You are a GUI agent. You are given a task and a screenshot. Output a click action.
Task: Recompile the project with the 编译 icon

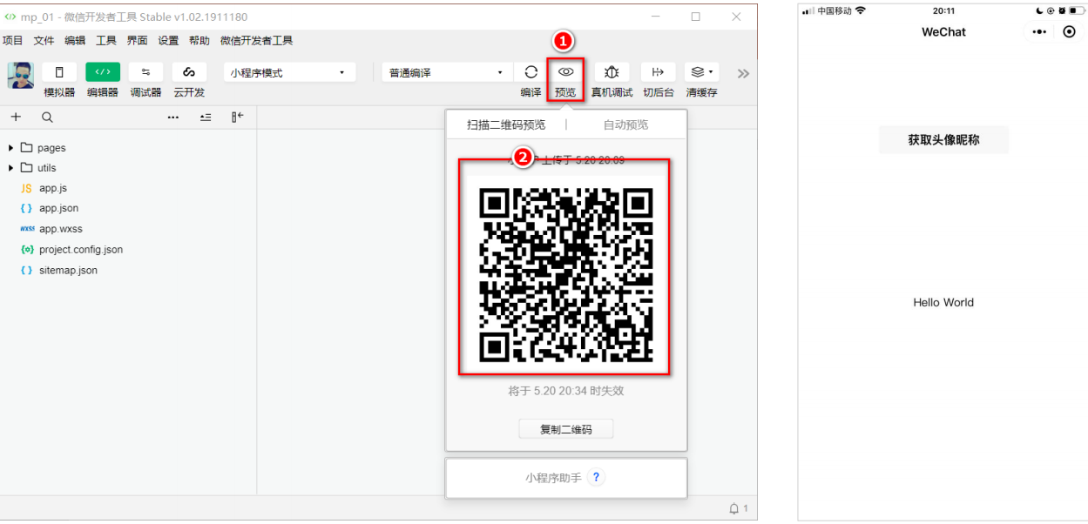pyautogui.click(x=530, y=72)
